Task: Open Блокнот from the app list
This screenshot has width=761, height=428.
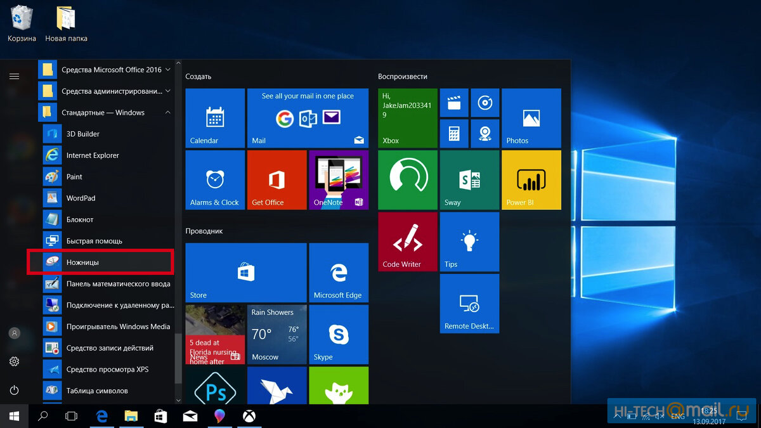Action: tap(107, 219)
